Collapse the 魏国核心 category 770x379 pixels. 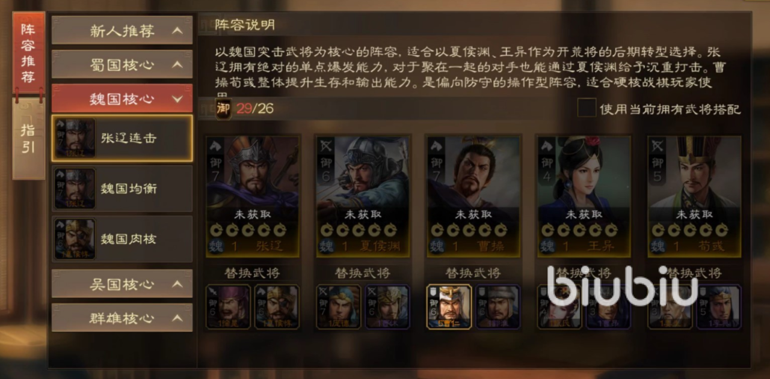click(122, 98)
